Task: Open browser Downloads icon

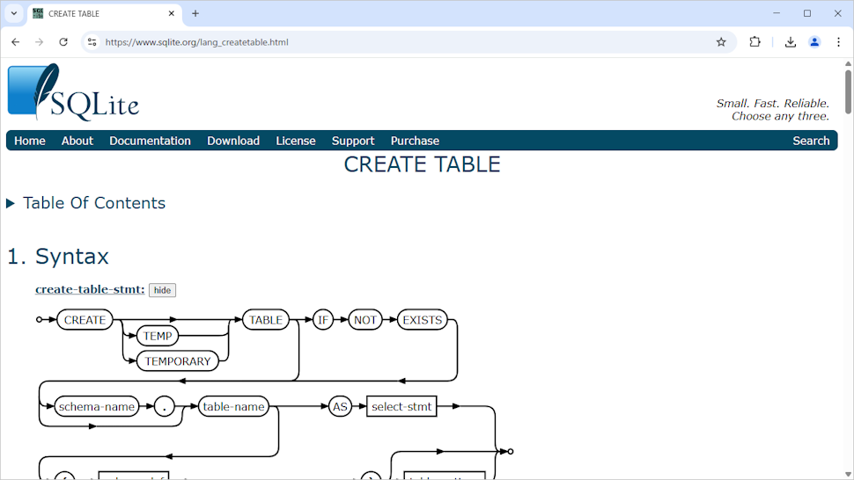Action: click(x=790, y=42)
